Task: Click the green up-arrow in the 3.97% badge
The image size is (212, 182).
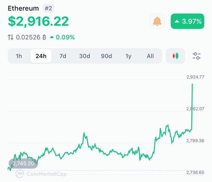Action: pos(177,22)
